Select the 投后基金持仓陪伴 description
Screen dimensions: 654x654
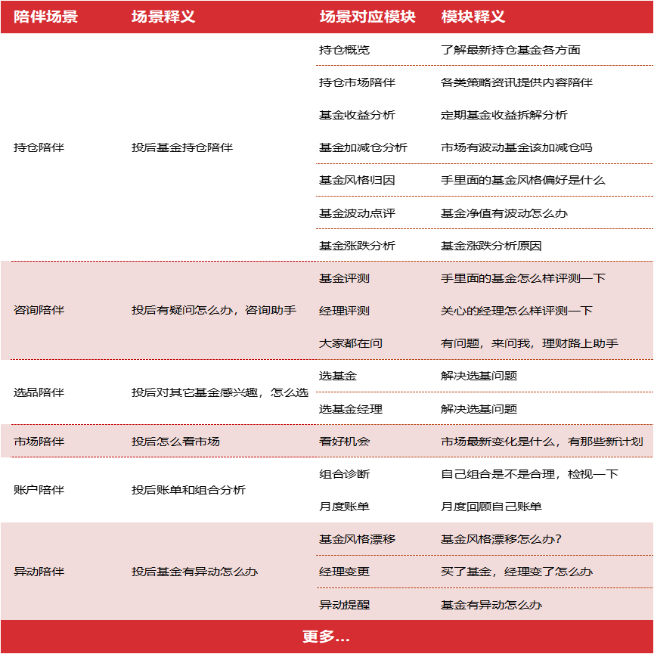point(182,147)
